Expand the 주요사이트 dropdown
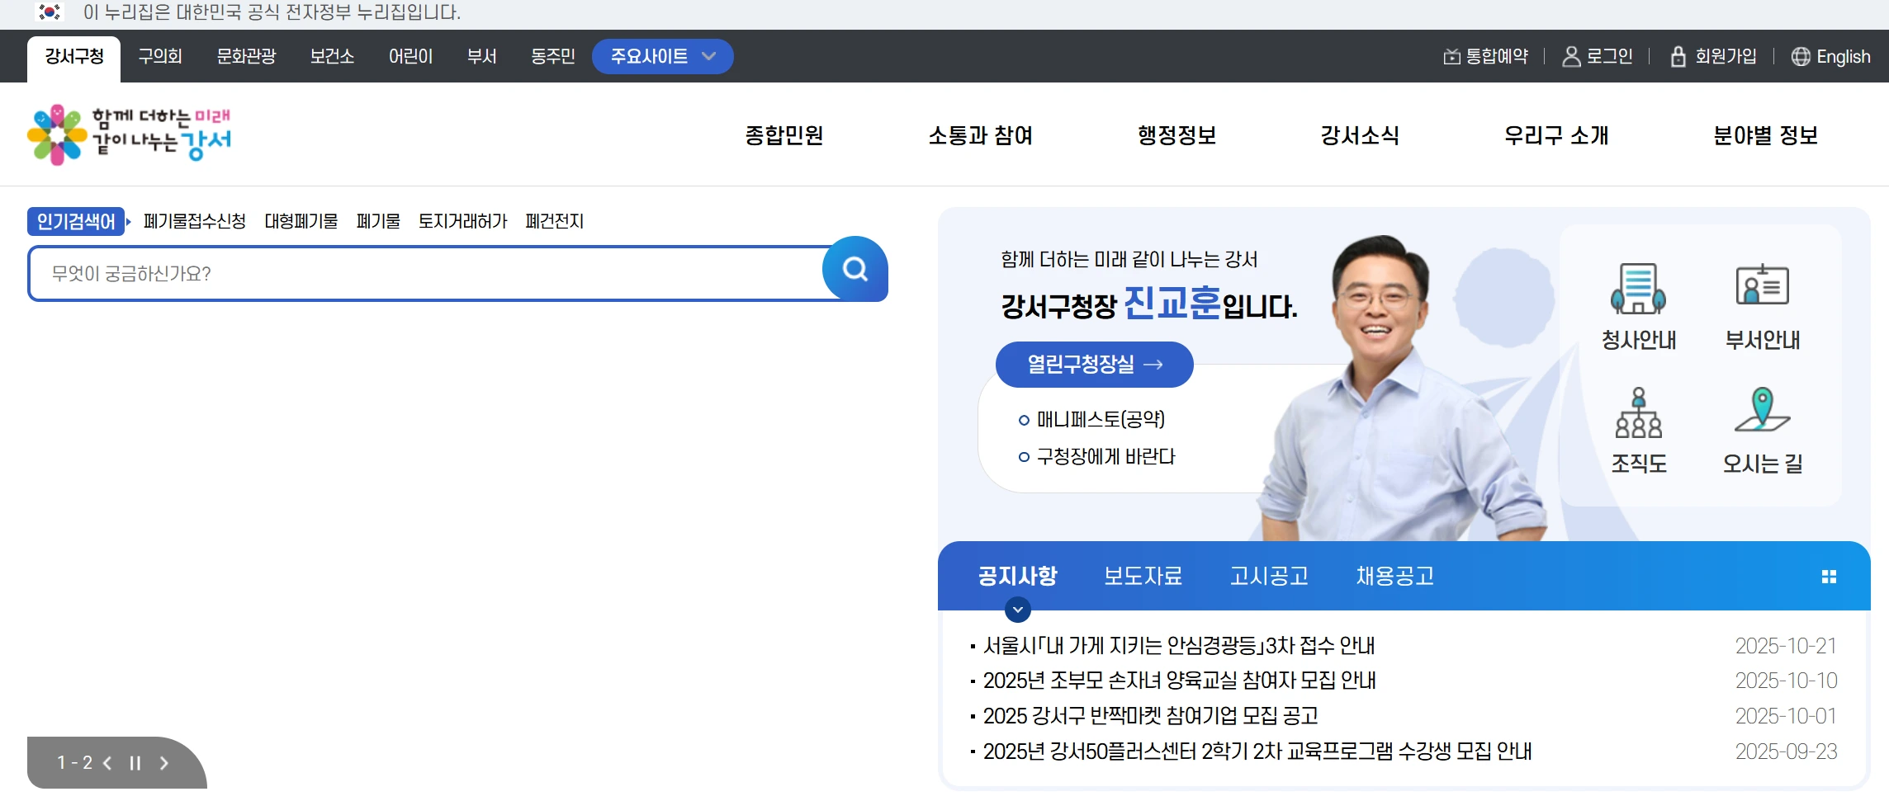 (x=662, y=57)
